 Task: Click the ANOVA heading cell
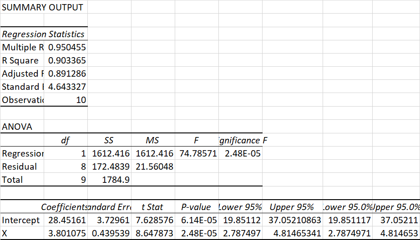pos(17,127)
